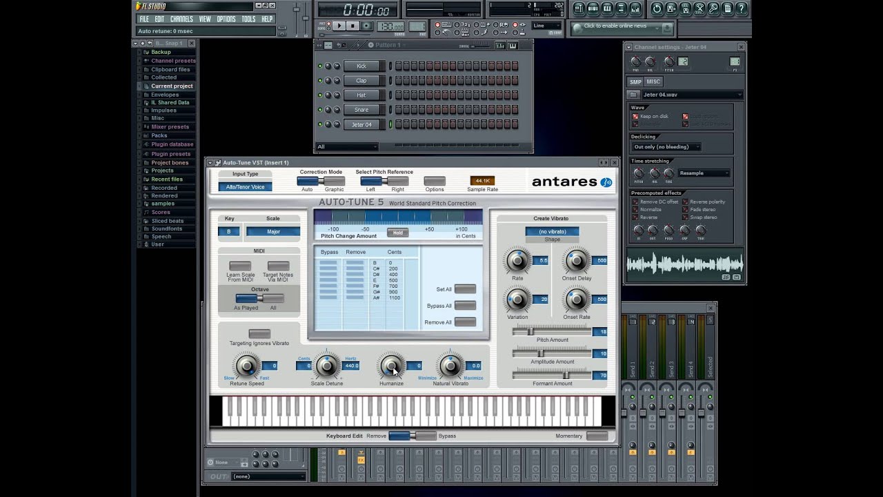This screenshot has height=497, width=883.
Task: Open the Out only (no bleeding) dropdown
Action: click(666, 147)
